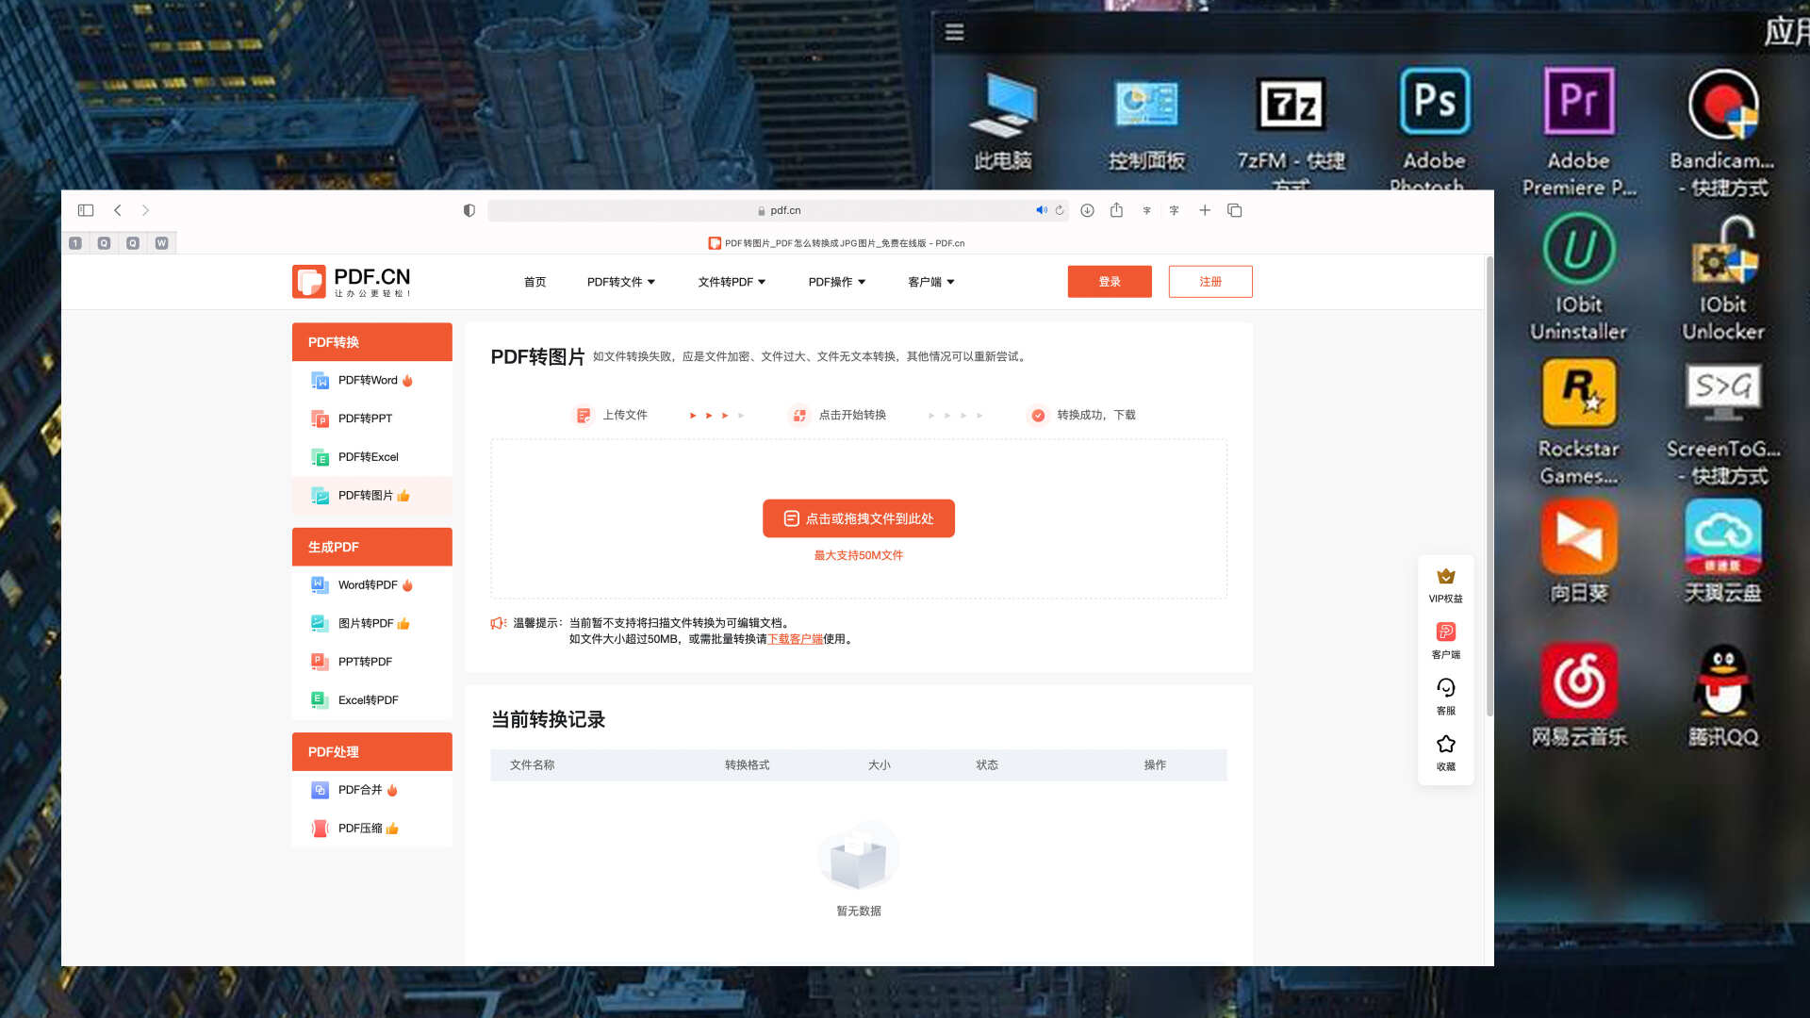Viewport: 1810px width, 1018px height.
Task: Click the Adobe Photoshop desktop icon
Action: [x=1434, y=130]
